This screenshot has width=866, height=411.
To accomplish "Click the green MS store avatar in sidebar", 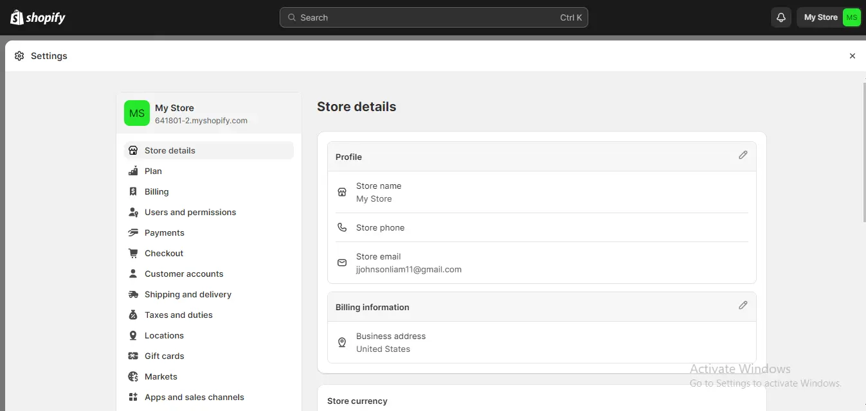I will [137, 113].
